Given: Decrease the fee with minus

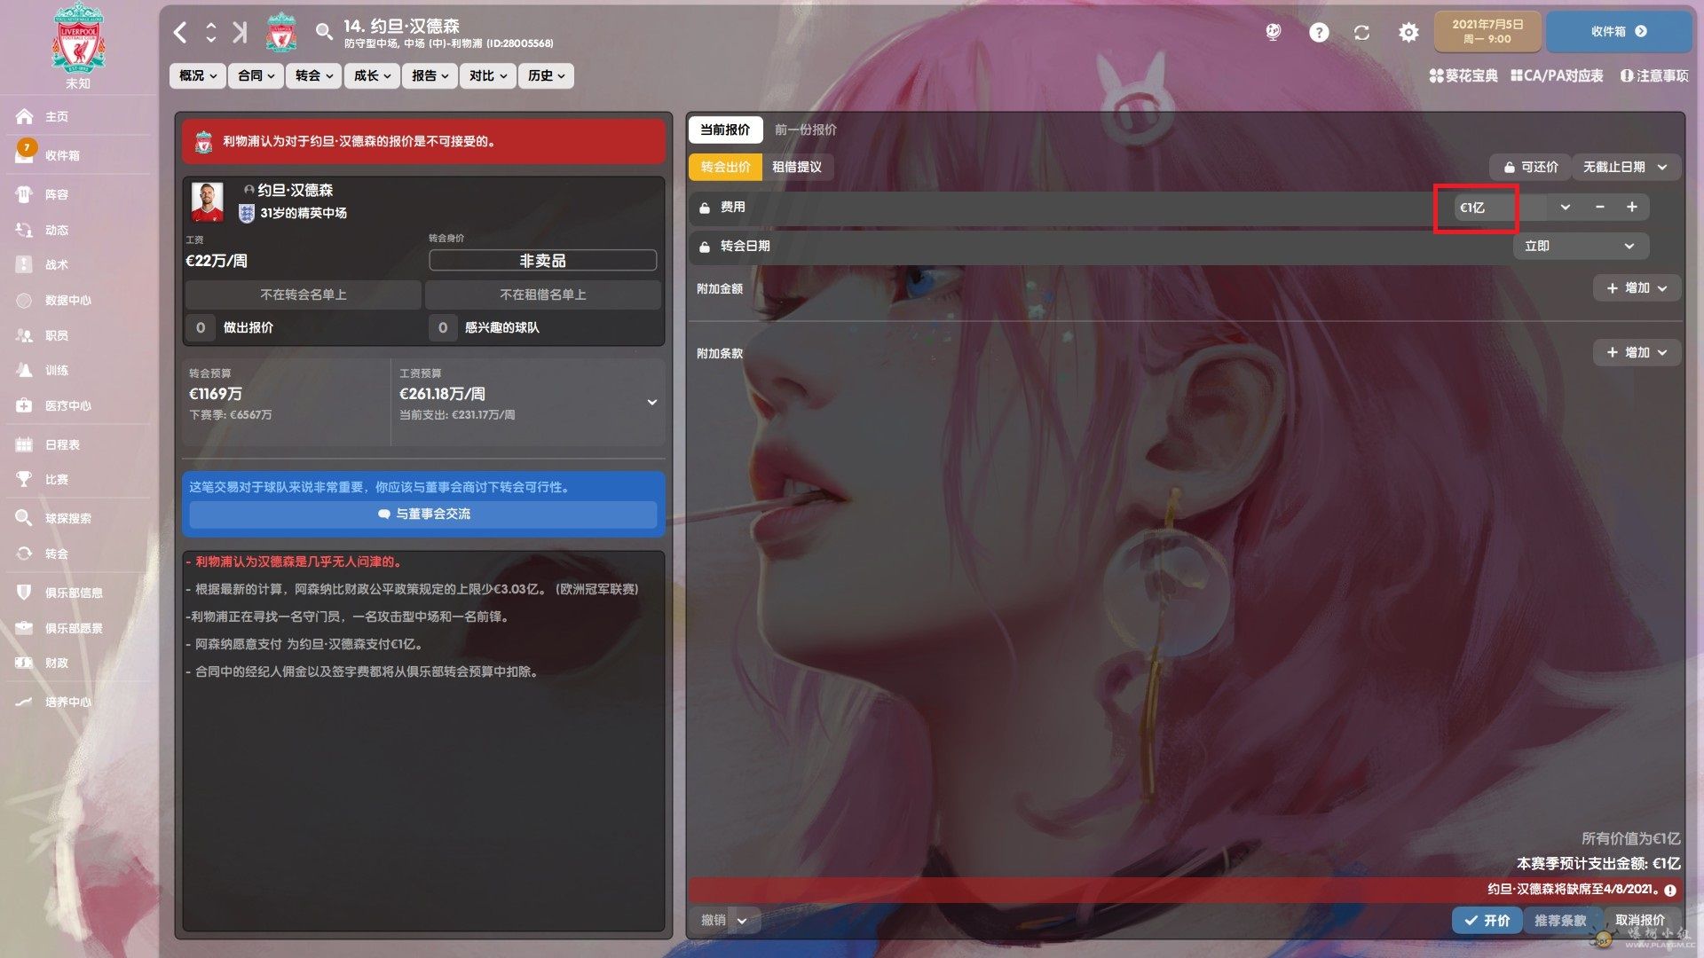Looking at the screenshot, I should (x=1599, y=207).
